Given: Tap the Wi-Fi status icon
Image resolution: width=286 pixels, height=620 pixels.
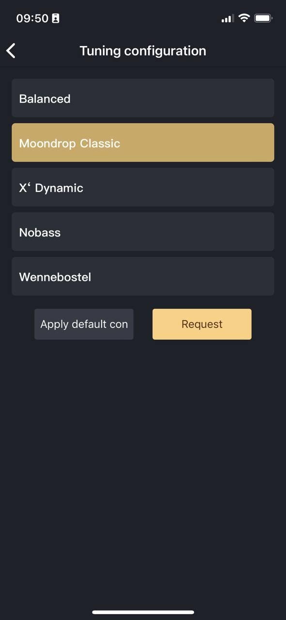Looking at the screenshot, I should tap(244, 18).
